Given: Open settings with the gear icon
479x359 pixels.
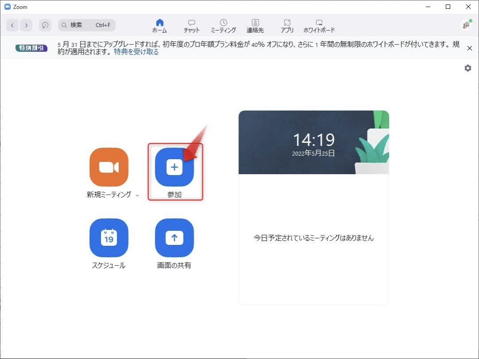Looking at the screenshot, I should click(x=467, y=68).
